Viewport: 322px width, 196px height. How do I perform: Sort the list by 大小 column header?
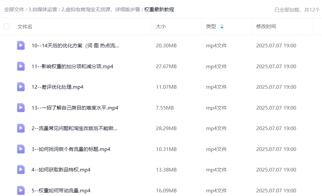(161, 26)
